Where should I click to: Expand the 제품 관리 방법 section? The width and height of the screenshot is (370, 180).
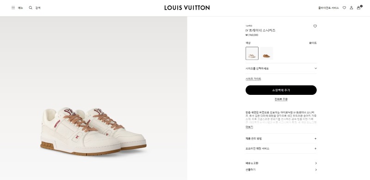[281, 139]
